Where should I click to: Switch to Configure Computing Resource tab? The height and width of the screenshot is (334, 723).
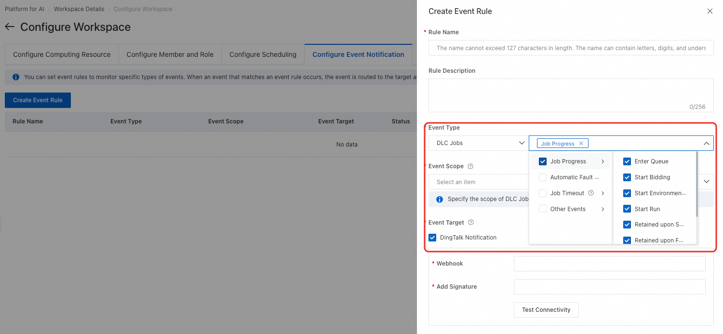point(62,54)
